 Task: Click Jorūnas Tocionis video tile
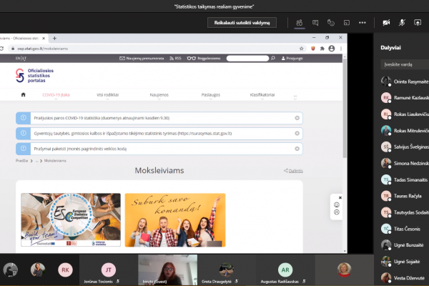click(x=109, y=270)
